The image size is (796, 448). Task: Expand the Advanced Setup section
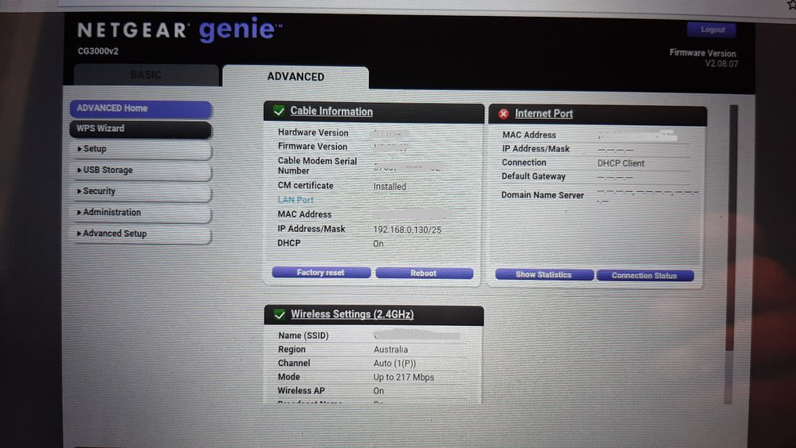(x=141, y=234)
